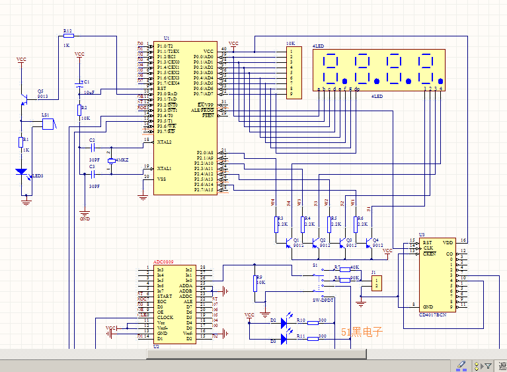Click the 'SW-DPDT' label text
The height and width of the screenshot is (372, 507).
(x=323, y=300)
